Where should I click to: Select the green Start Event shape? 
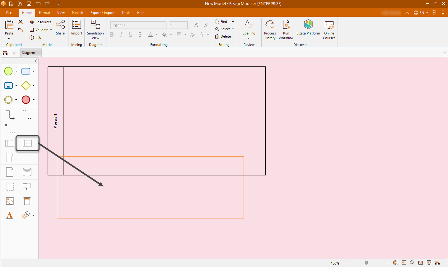(8, 71)
